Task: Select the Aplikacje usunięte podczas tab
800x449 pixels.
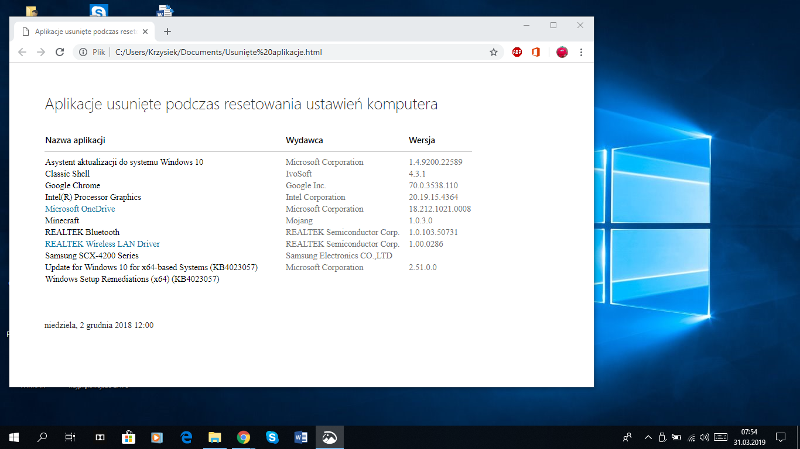Action: tap(83, 32)
